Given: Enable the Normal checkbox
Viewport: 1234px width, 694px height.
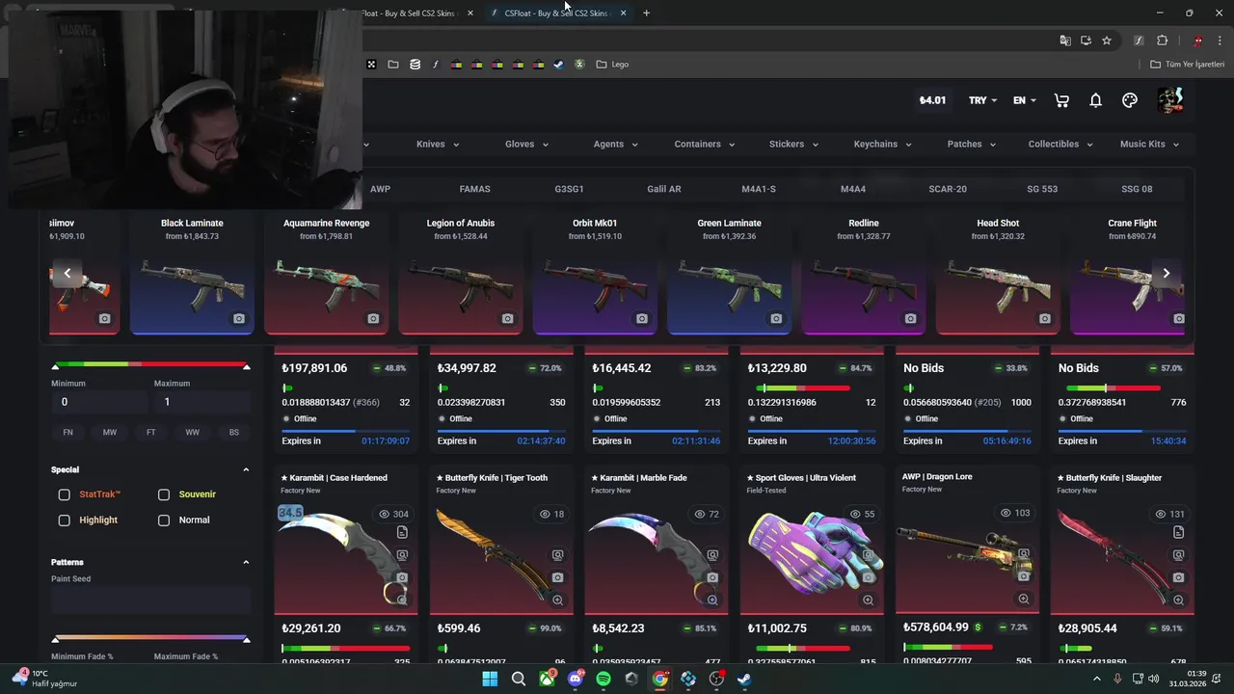Looking at the screenshot, I should (164, 520).
